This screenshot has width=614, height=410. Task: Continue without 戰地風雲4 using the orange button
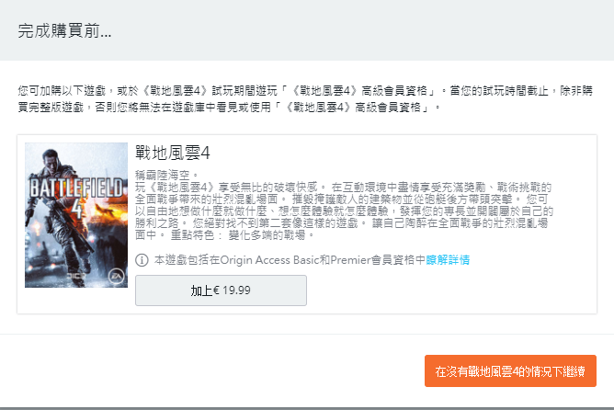tap(510, 370)
